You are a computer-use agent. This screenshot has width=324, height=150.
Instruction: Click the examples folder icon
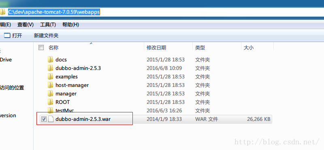[50, 76]
